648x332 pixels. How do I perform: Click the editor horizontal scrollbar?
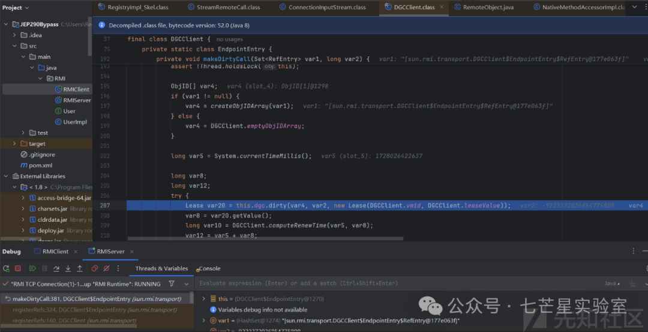[265, 239]
